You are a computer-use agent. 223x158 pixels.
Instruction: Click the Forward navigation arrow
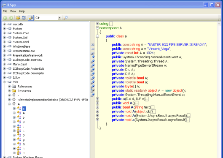pyautogui.click(x=11, y=18)
